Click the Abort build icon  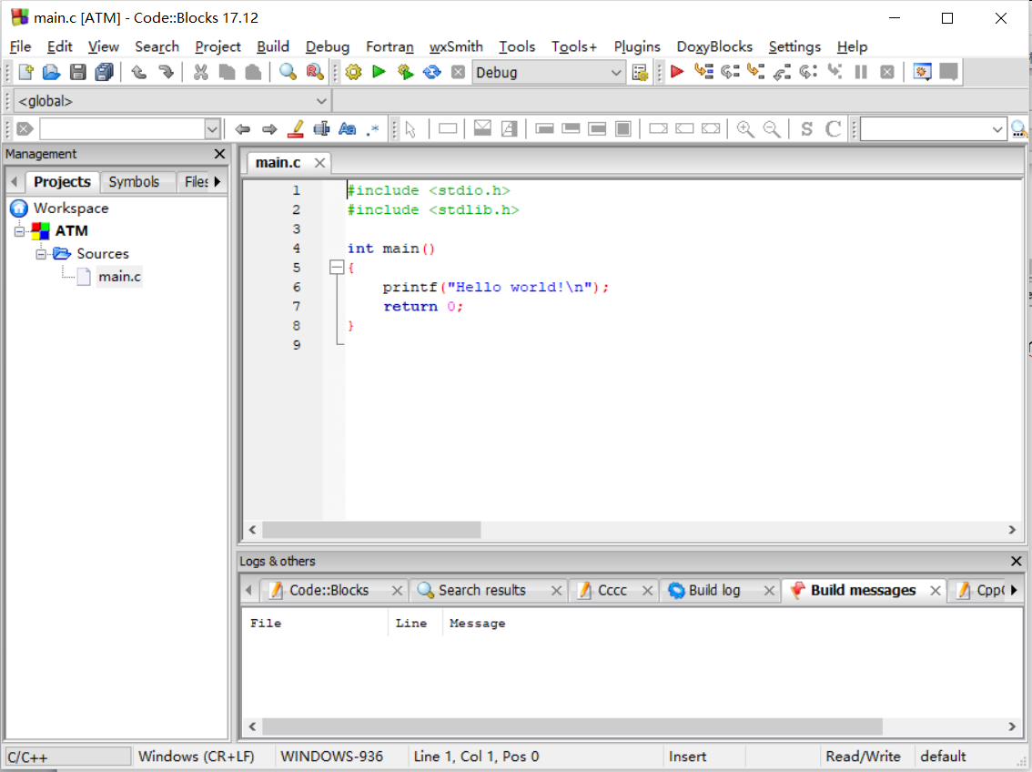[x=458, y=73]
